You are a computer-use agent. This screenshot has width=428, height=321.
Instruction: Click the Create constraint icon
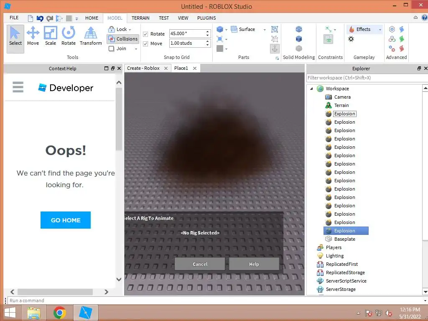coord(329,29)
